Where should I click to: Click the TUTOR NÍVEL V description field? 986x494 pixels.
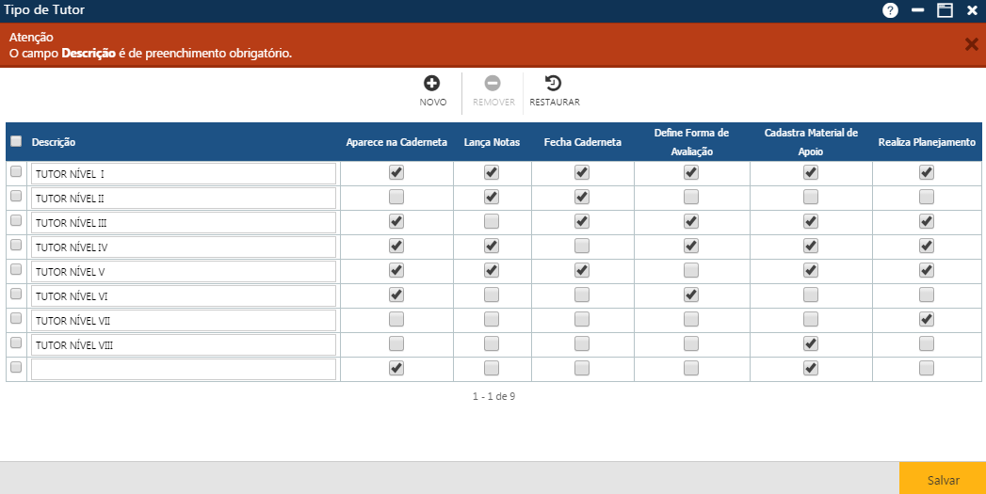tap(184, 271)
